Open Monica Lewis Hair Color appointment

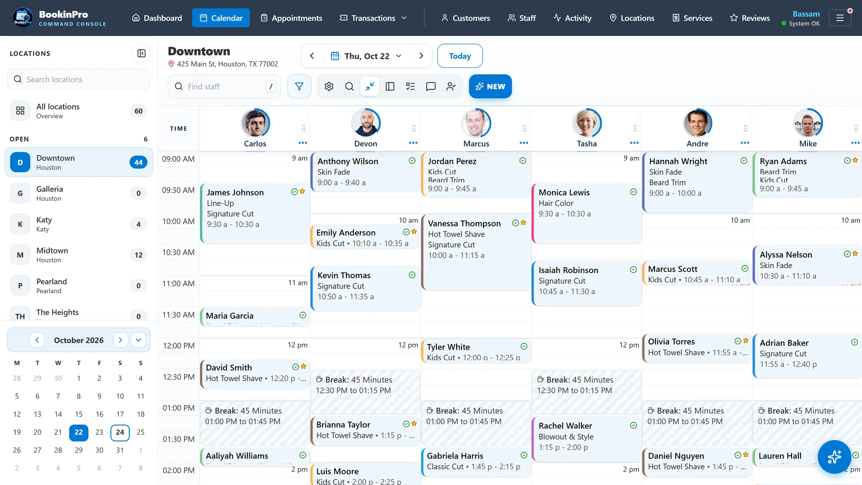tap(586, 213)
